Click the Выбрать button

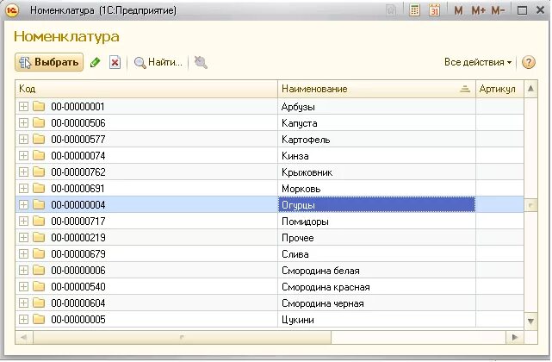[x=49, y=62]
